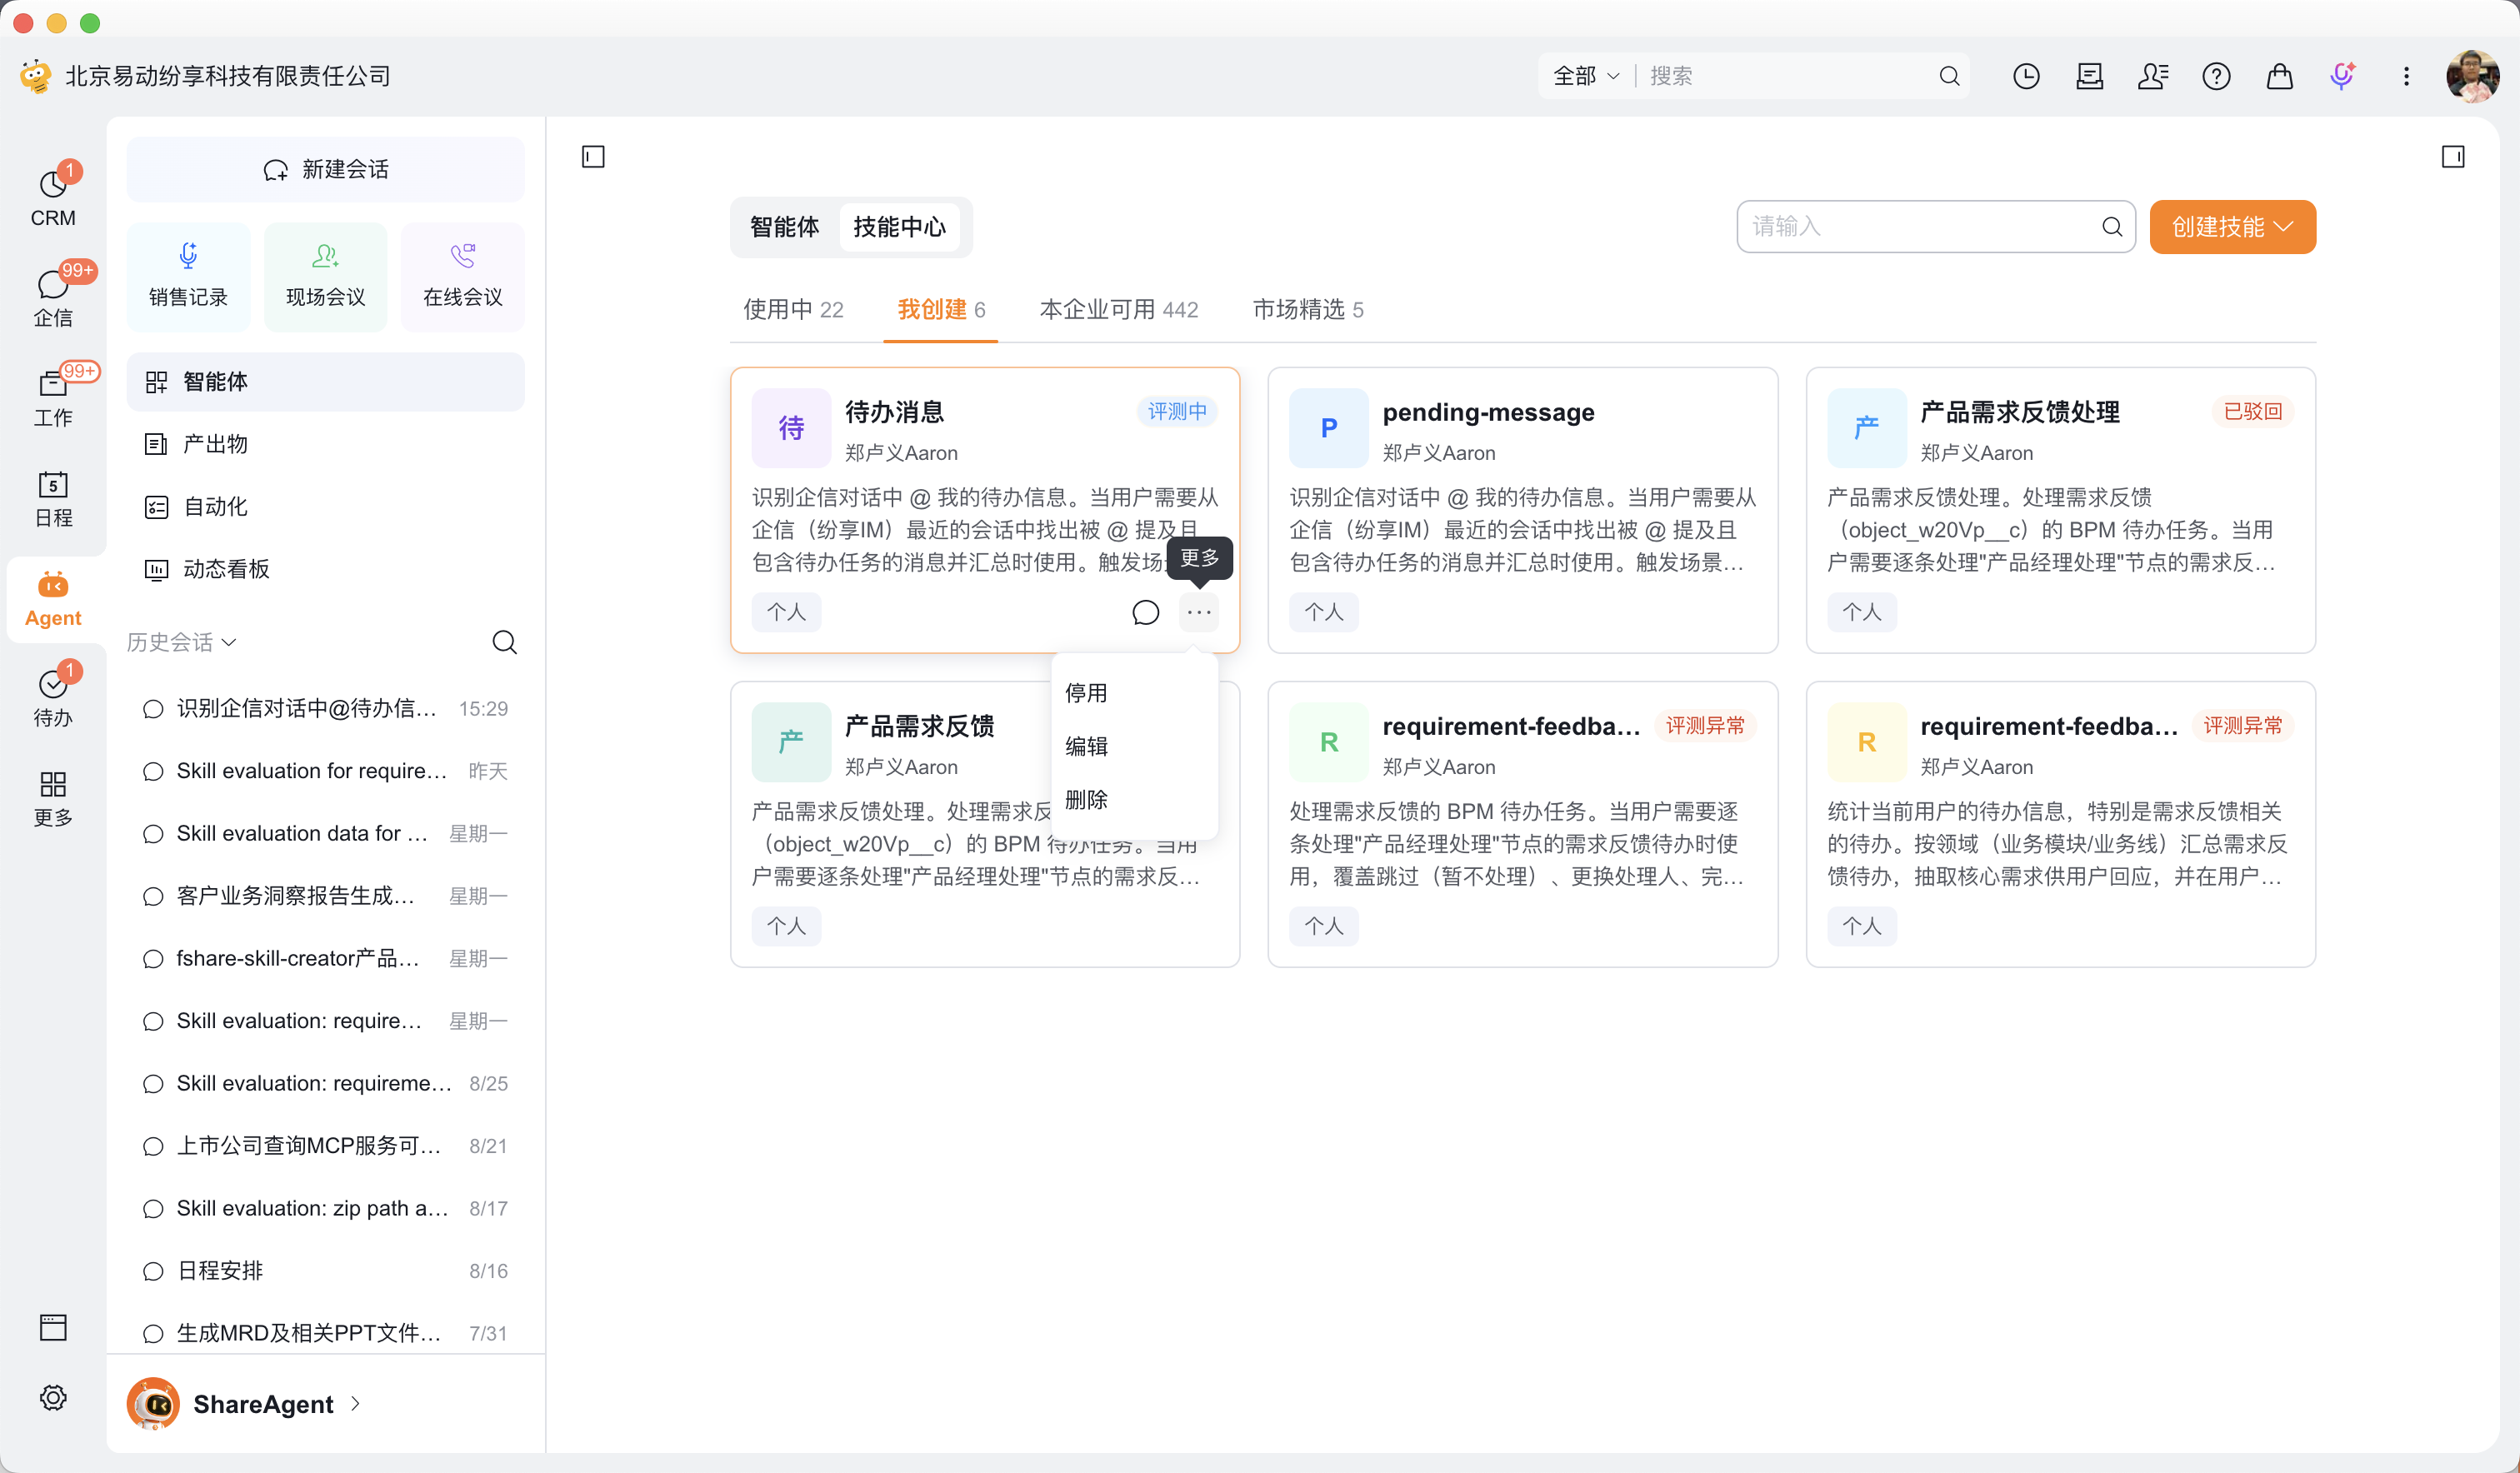Open the shopping bag icon in top bar
The height and width of the screenshot is (1473, 2520).
(x=2279, y=76)
